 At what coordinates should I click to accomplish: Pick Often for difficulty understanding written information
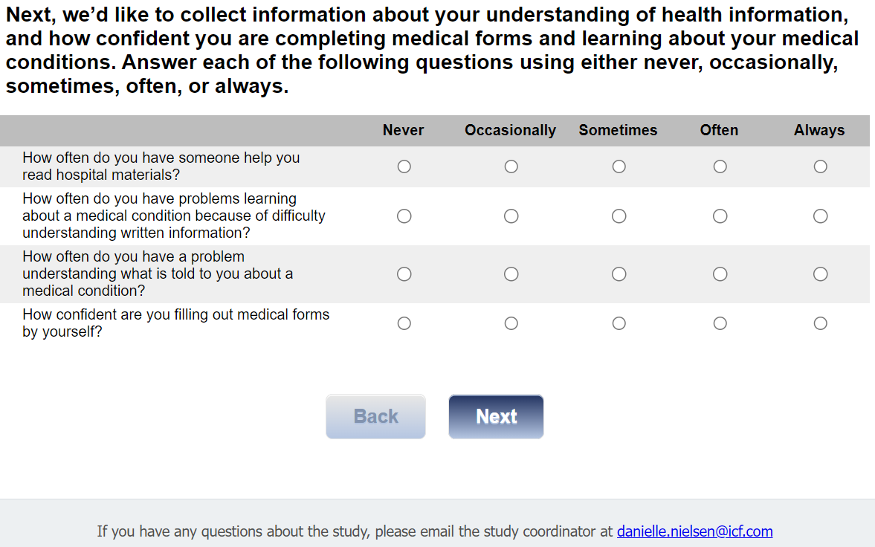point(720,216)
